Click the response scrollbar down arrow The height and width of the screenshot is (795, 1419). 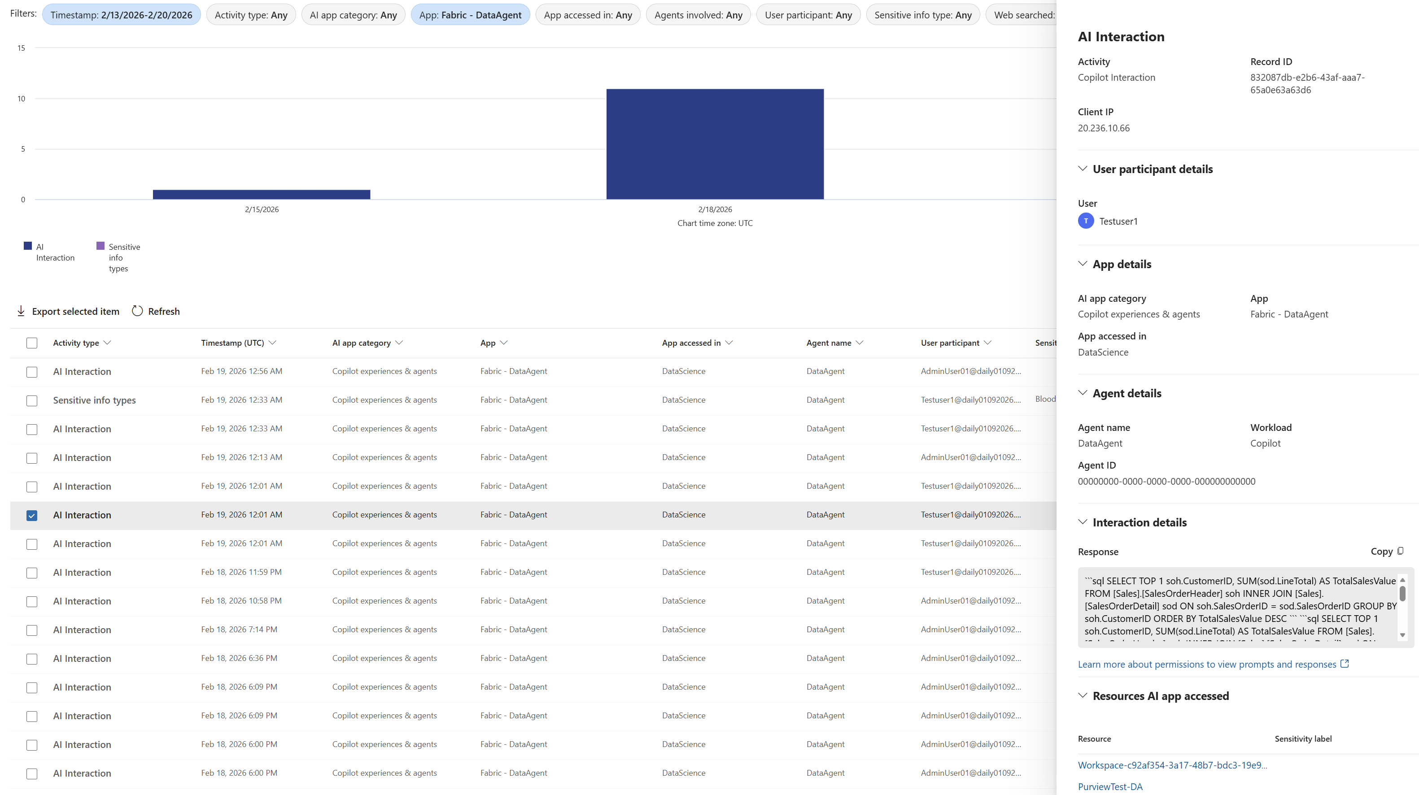1402,635
